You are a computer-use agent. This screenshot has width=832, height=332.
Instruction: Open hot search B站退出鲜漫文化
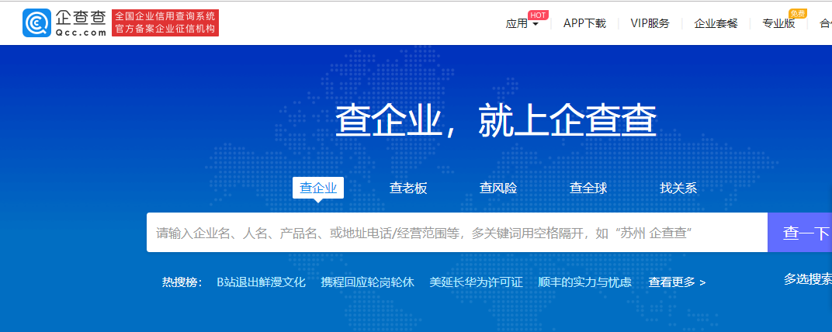pyautogui.click(x=261, y=282)
